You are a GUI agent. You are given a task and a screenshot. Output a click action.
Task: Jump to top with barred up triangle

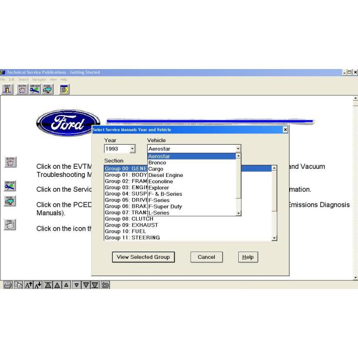tap(48, 285)
